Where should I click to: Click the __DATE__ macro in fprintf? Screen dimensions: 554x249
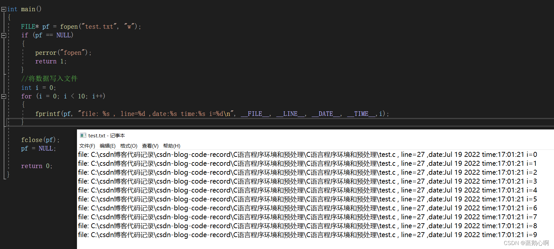point(326,114)
